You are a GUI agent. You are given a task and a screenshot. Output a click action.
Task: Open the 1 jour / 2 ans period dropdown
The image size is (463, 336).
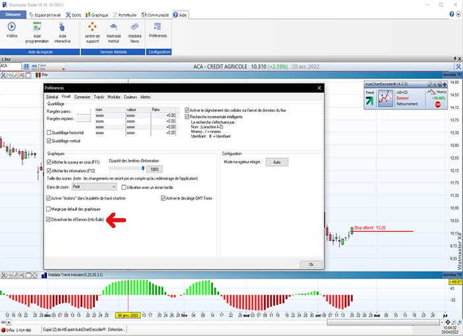point(48,67)
